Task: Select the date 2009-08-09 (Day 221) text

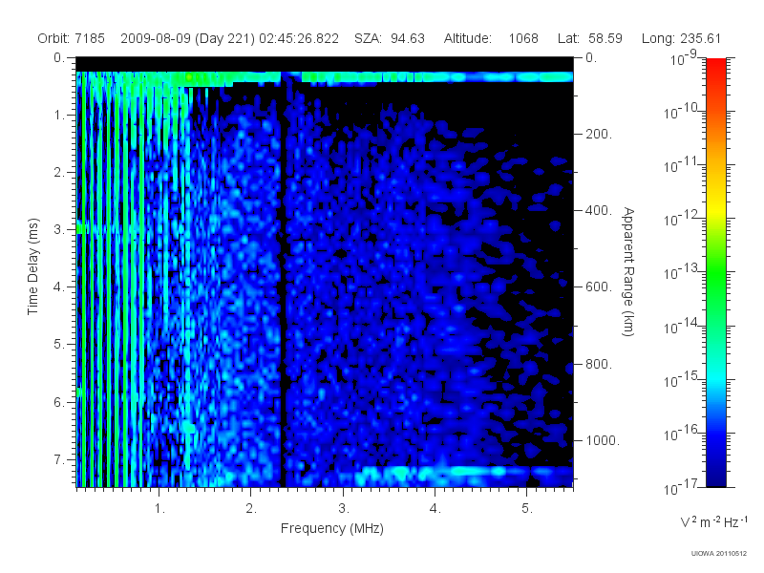Action: click(x=187, y=38)
